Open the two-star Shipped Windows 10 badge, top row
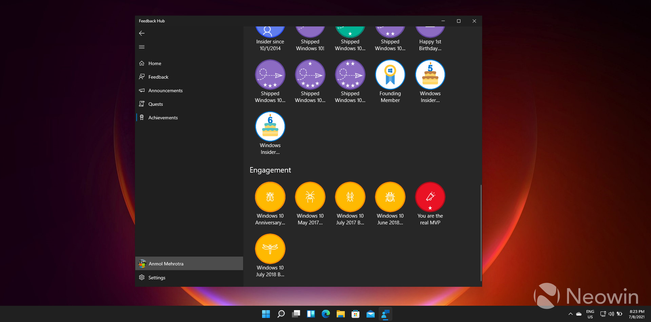Image resolution: width=651 pixels, height=322 pixels. [x=390, y=38]
